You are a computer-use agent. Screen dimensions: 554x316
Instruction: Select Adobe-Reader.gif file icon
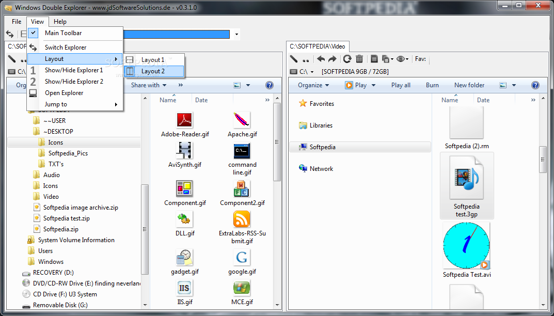(x=184, y=120)
